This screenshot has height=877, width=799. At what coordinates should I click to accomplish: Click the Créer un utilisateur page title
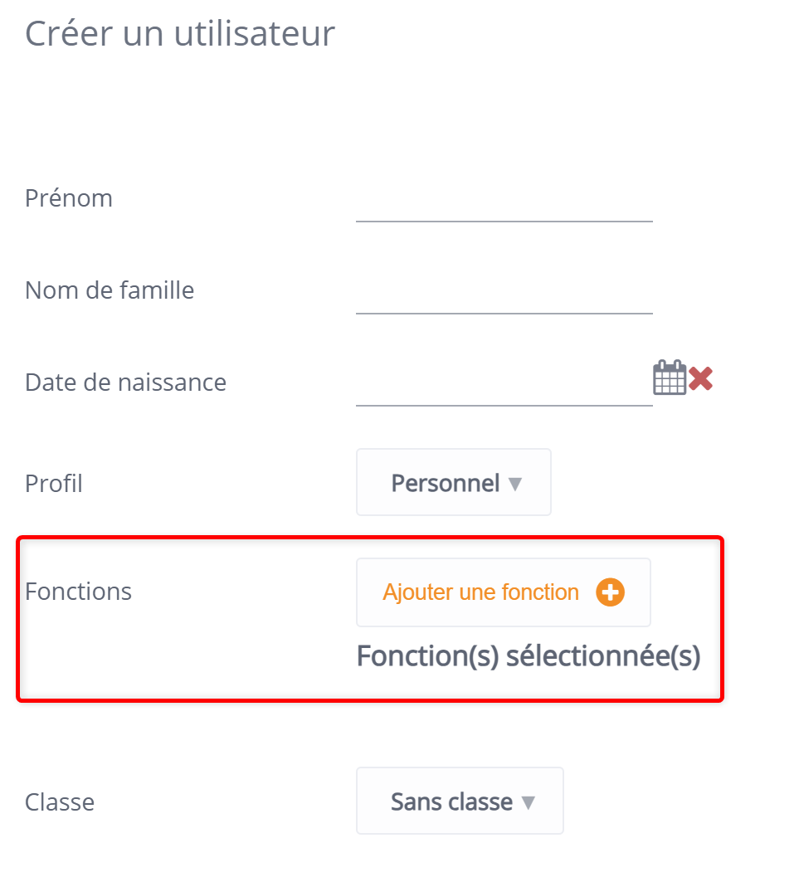[x=179, y=33]
